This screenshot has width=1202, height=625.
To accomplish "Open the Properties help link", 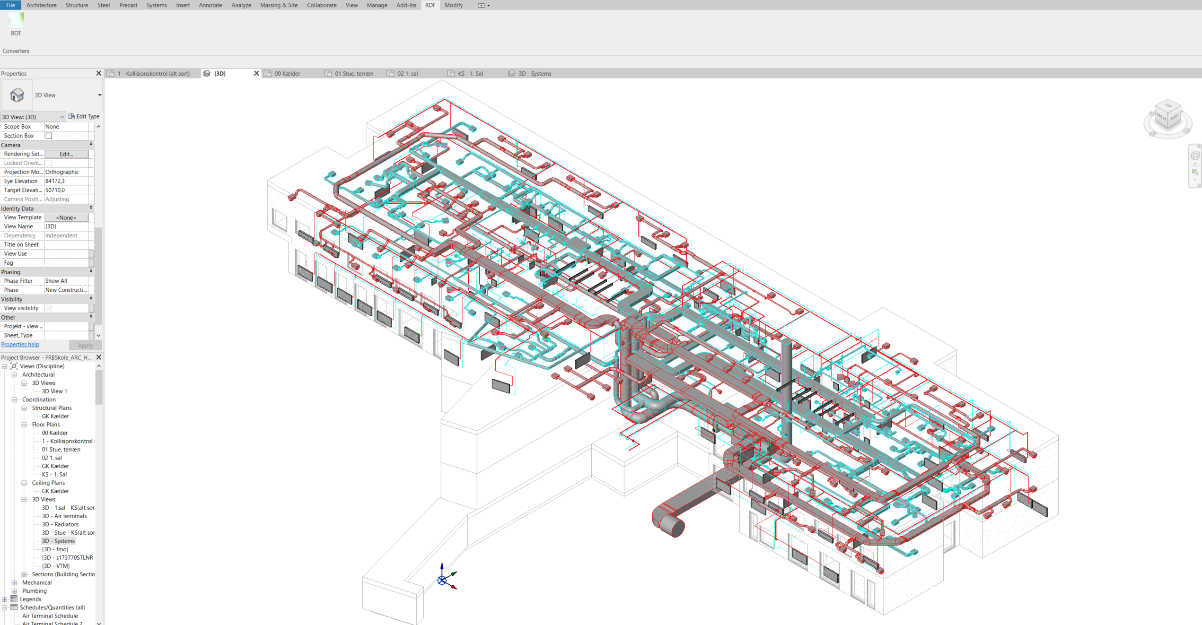I will pos(20,345).
